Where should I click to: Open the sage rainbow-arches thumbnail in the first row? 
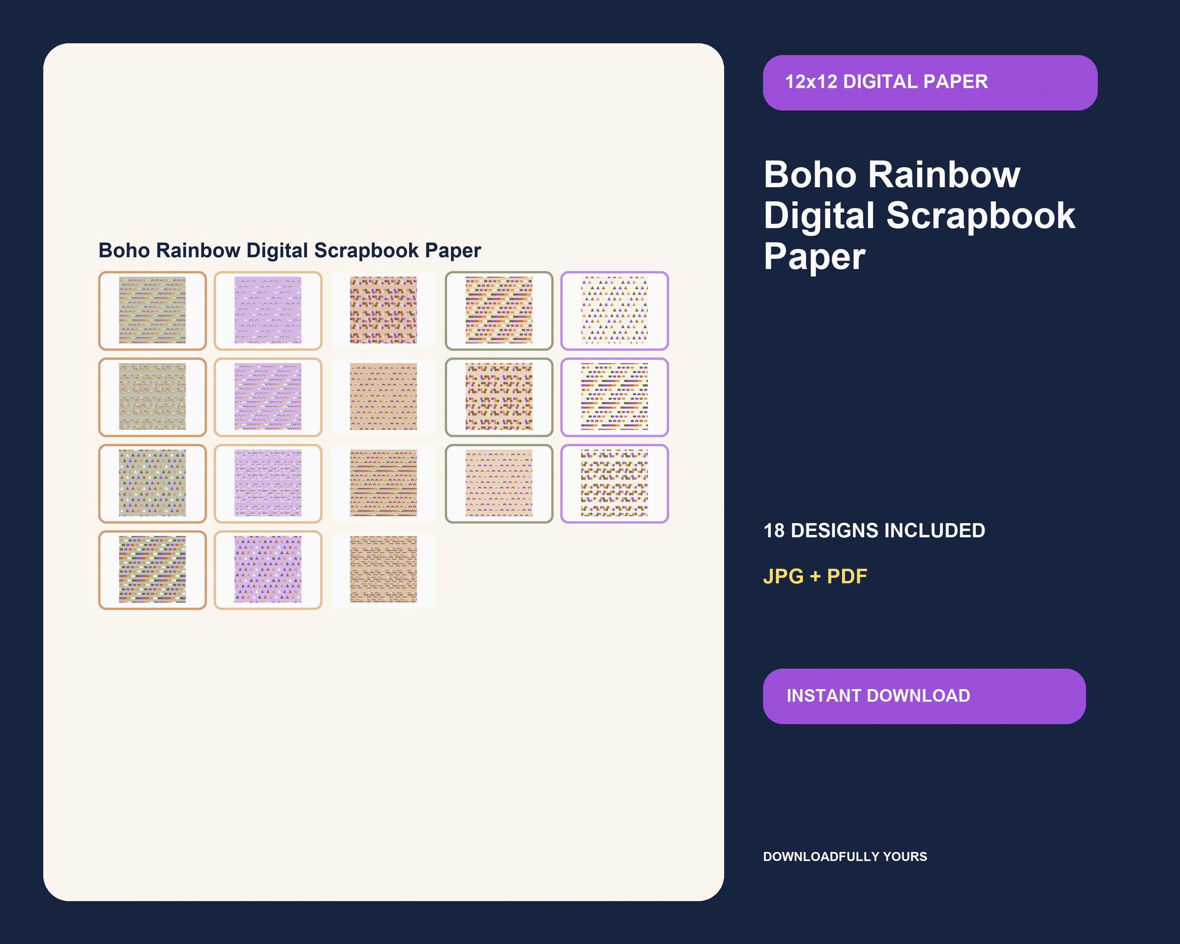[x=152, y=310]
